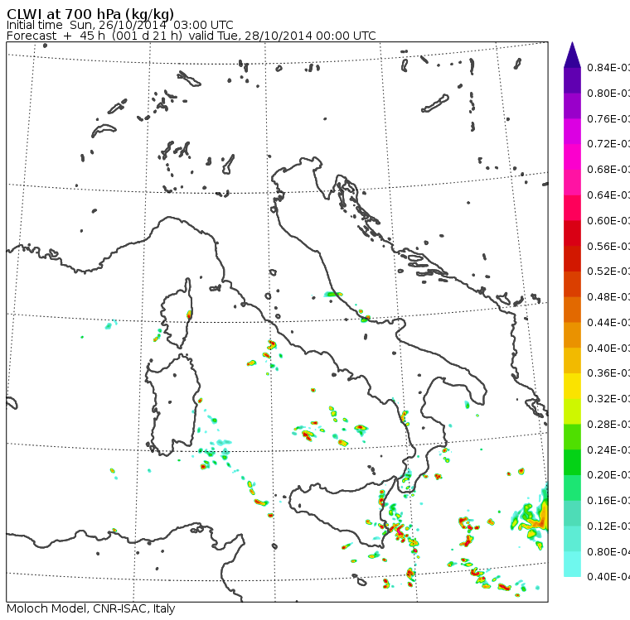Viewport: 630px width, 620px height.
Task: Select the magenta band between 0.76E-03 and 0.72E-03
Action: coord(572,132)
